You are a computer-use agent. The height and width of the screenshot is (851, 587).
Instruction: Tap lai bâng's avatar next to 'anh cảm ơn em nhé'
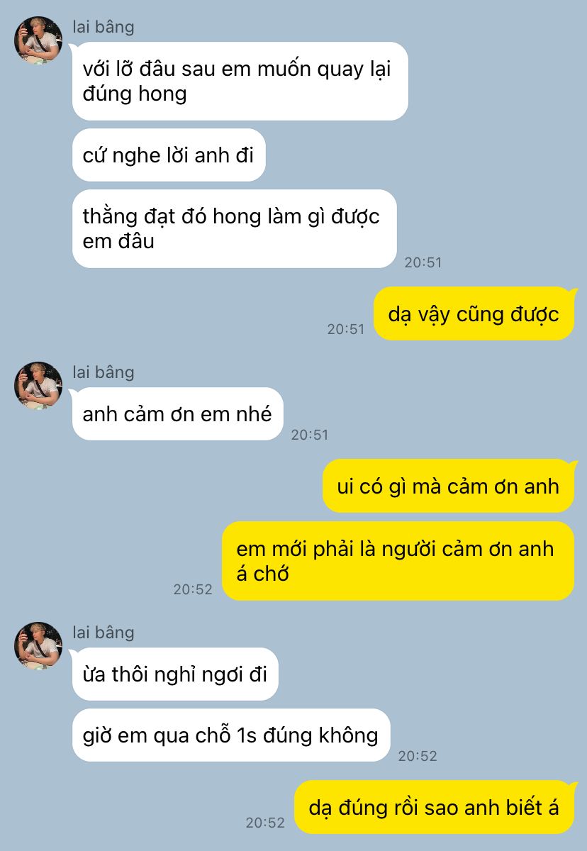click(x=38, y=386)
